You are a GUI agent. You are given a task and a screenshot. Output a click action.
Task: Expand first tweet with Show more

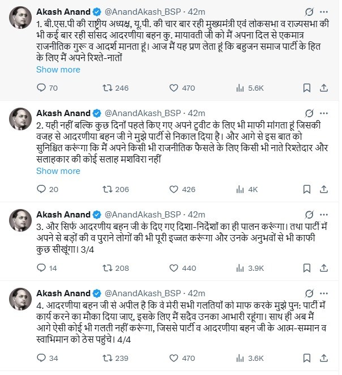[58, 70]
